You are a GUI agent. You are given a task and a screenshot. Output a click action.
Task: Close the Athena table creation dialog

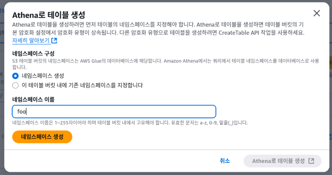tap(317, 13)
